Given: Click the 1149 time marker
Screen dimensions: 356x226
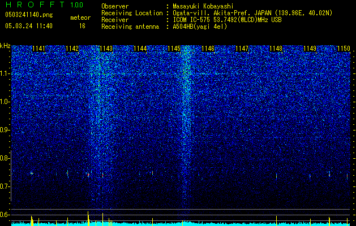Looking at the screenshot, I should tap(310, 49).
